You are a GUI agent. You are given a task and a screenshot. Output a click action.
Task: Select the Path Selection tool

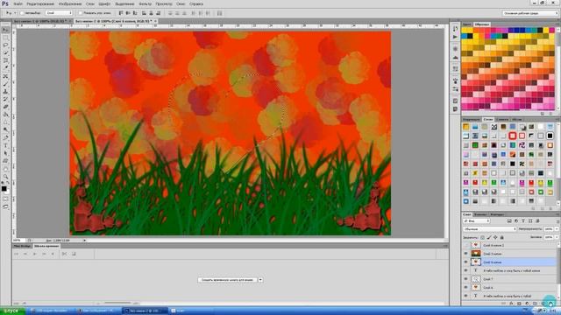coord(5,153)
